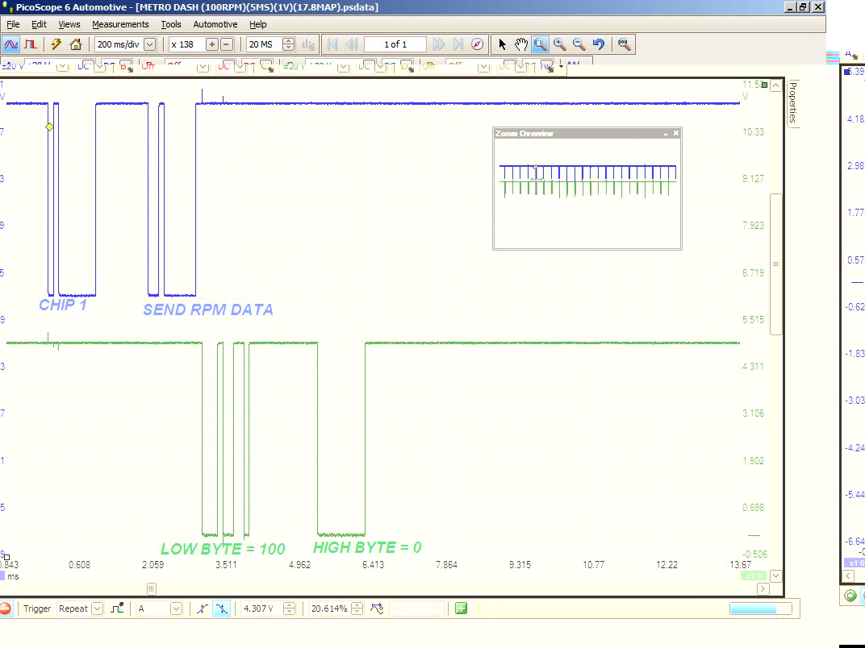Click the vertical axis scroll down arrow
This screenshot has width=865, height=648.
(775, 575)
